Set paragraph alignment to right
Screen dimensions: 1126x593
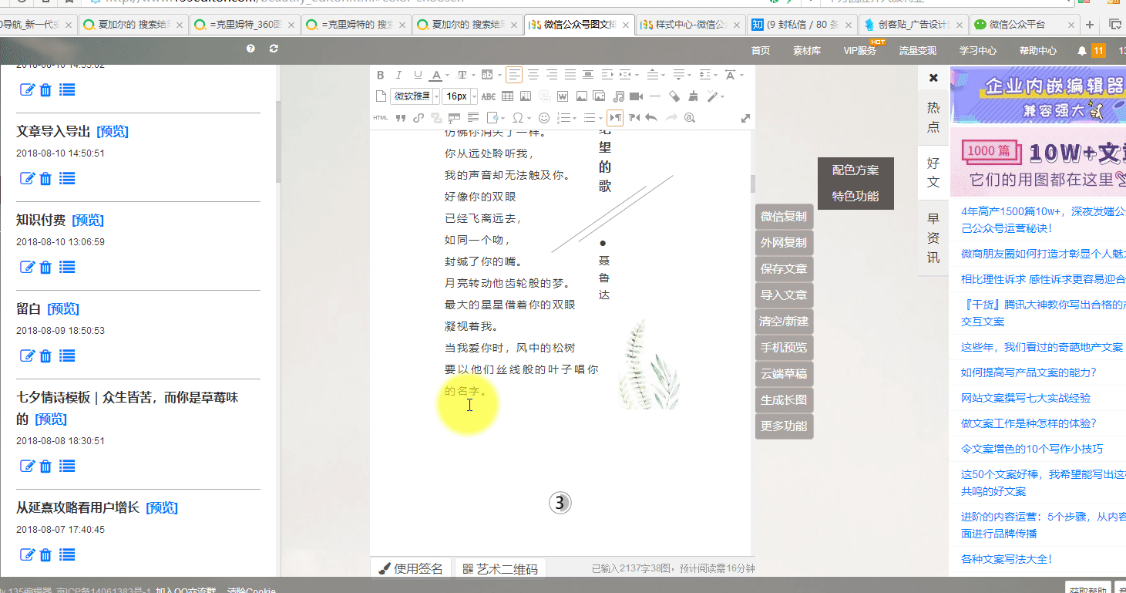pyautogui.click(x=551, y=75)
